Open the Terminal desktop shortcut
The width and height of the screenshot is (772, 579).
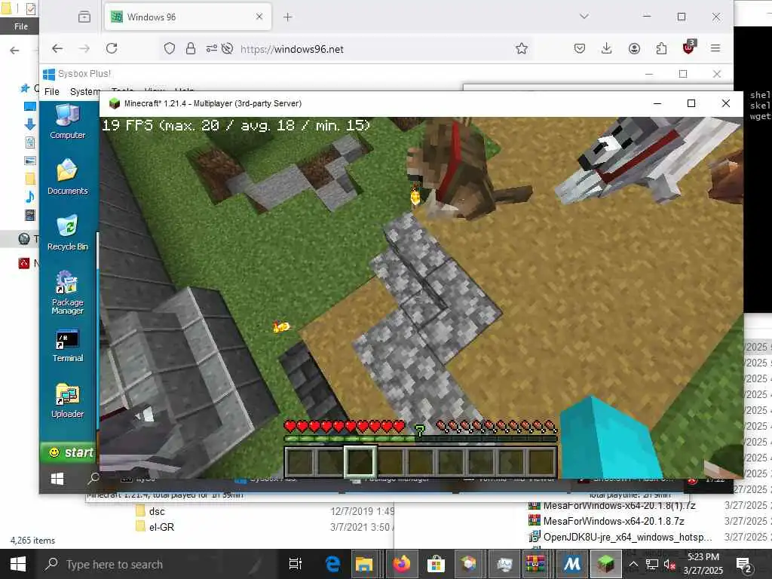(x=67, y=346)
